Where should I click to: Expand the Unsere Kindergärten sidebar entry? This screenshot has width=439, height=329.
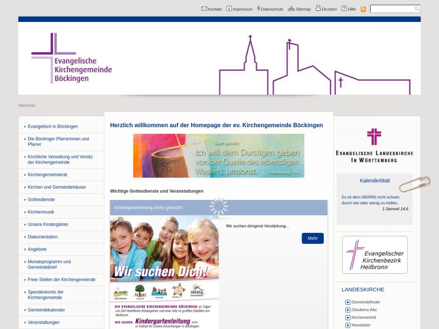coord(48,225)
